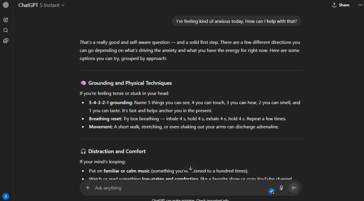Jump to the latest message with the down arrow

[x=191, y=168]
